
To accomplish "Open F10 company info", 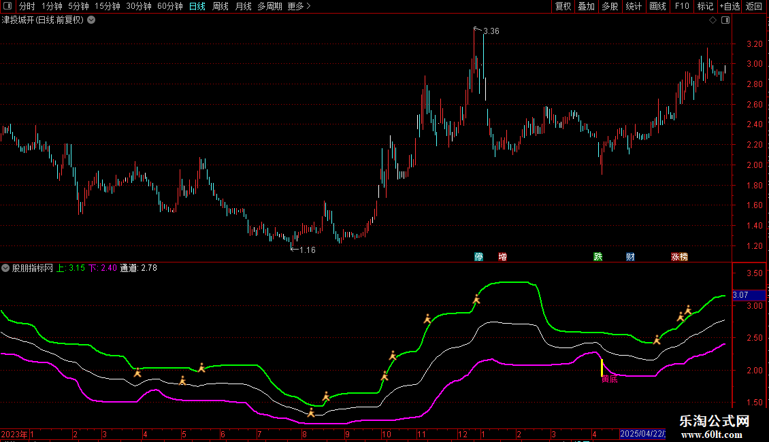I will [x=682, y=6].
